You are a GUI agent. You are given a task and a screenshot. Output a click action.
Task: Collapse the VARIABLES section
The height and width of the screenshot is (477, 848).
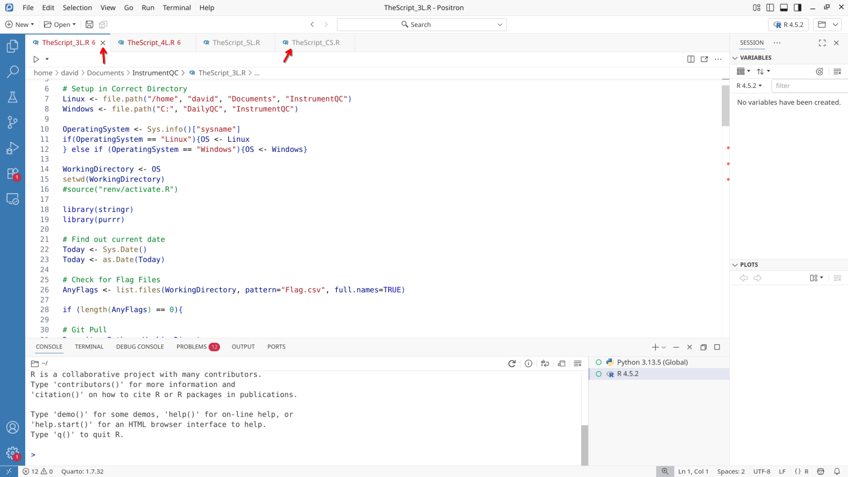pos(735,58)
